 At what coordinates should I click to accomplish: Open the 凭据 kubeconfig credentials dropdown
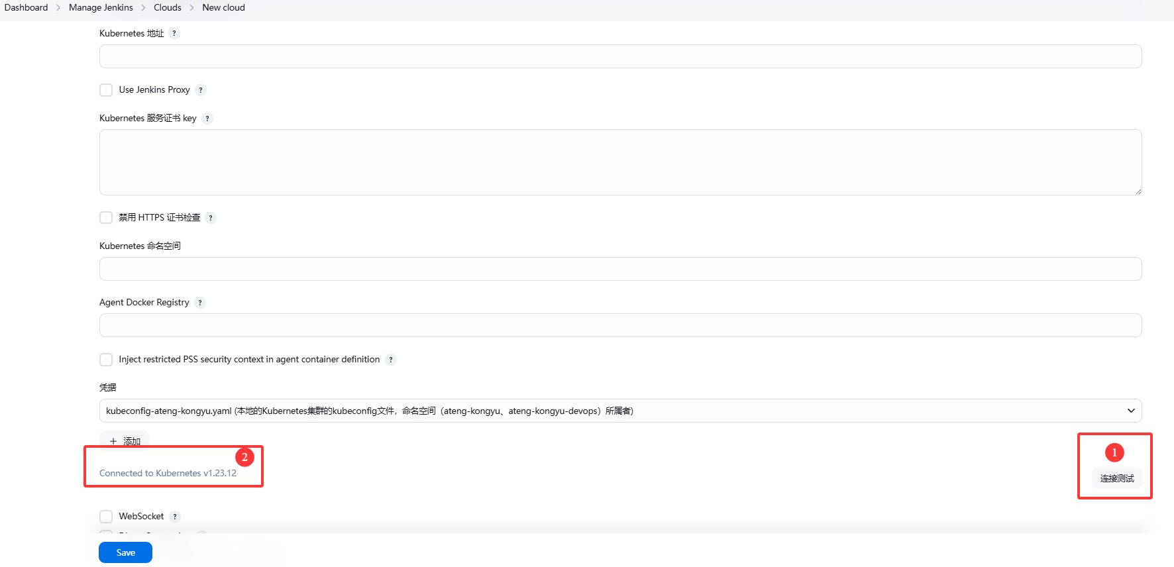620,411
